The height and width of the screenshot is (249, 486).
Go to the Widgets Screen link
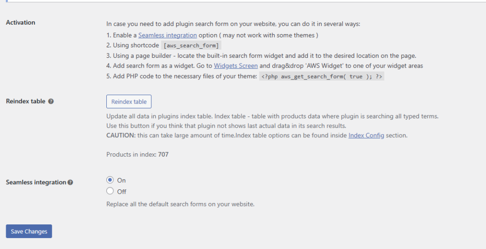click(236, 65)
